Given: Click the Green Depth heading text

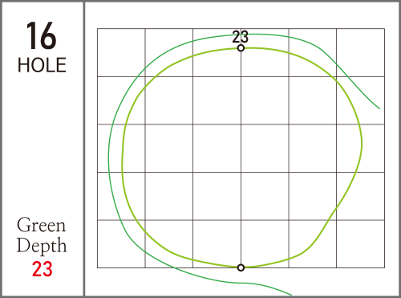Looking at the screenshot, I should [42, 235].
